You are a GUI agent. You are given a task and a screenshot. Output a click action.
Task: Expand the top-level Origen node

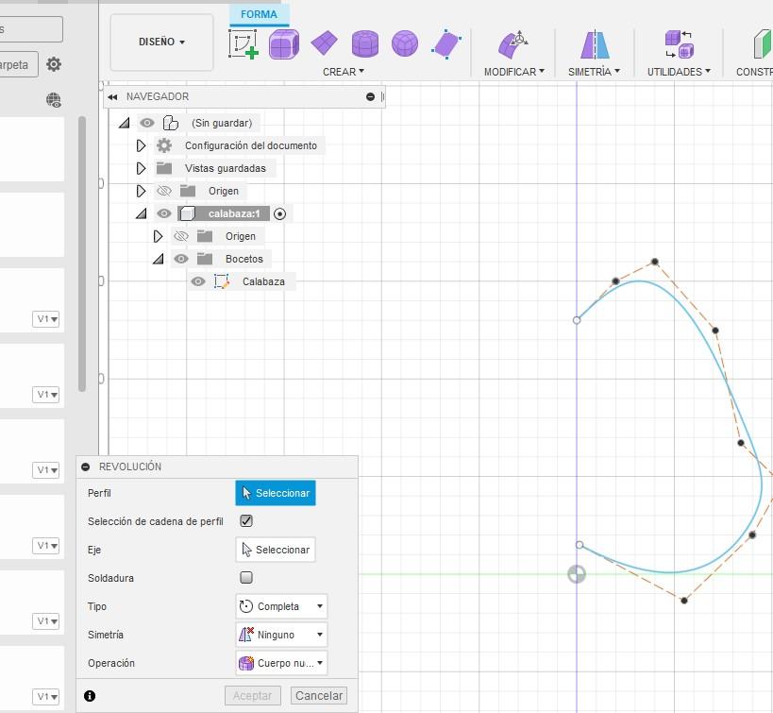(141, 191)
